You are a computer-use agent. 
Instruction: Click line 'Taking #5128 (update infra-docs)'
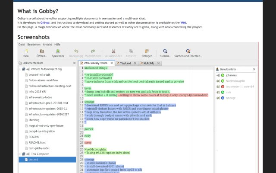[107, 153]
